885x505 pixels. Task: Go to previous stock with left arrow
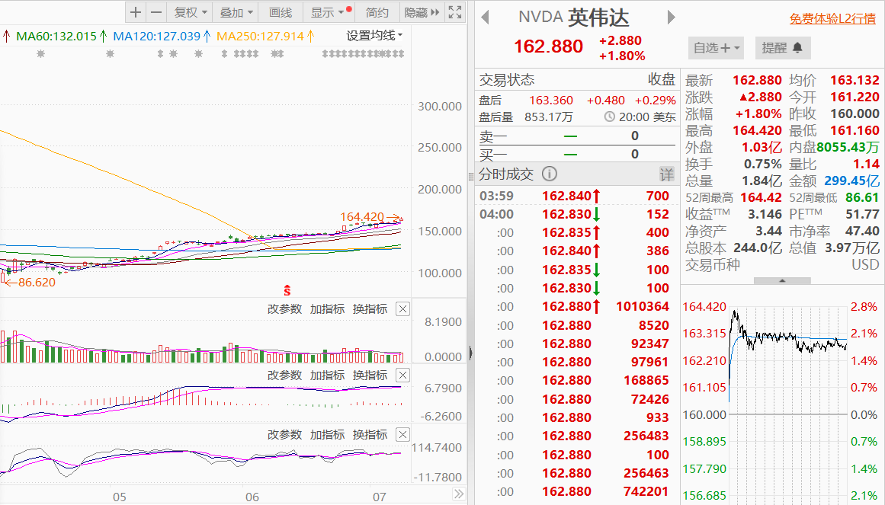(x=485, y=17)
